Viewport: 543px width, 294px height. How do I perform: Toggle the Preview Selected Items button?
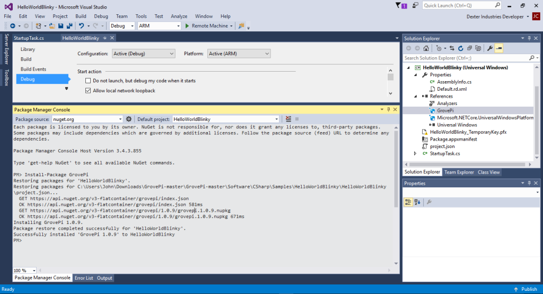click(x=499, y=48)
